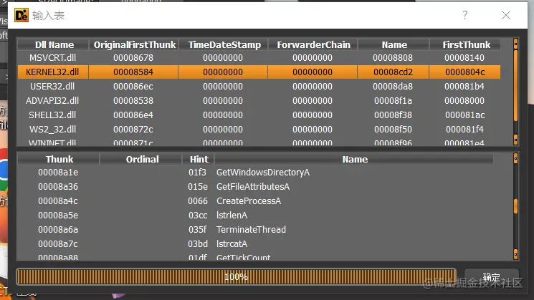Click value 00008538 in ADVAPI32 row
534x300 pixels.
click(133, 101)
